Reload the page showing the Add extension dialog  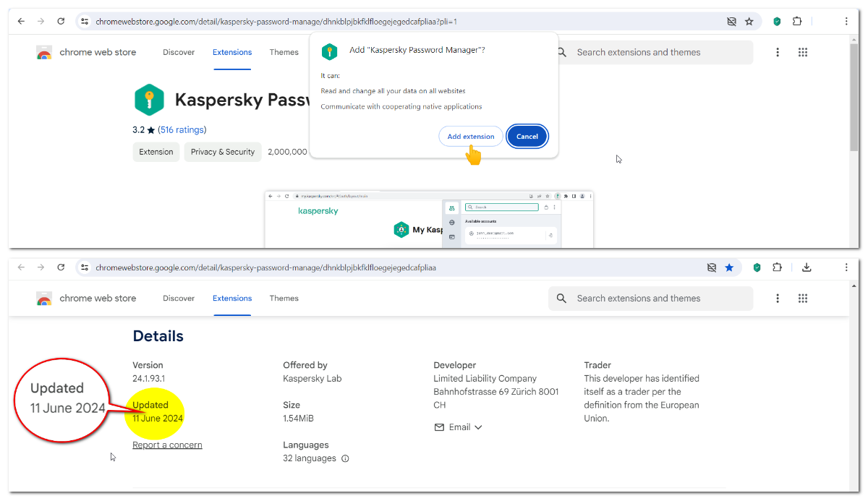point(61,22)
